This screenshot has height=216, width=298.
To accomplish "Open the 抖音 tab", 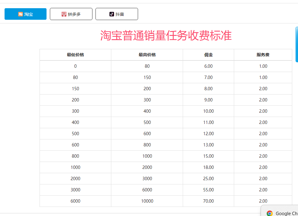I will pyautogui.click(x=117, y=14).
